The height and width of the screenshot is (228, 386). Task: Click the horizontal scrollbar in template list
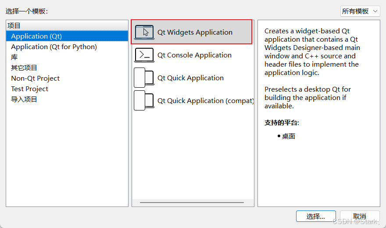tap(192, 203)
